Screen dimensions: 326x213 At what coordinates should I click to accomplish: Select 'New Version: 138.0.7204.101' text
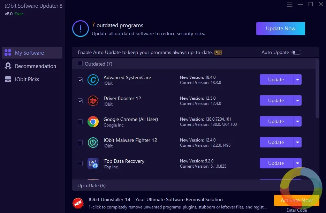coord(205,119)
